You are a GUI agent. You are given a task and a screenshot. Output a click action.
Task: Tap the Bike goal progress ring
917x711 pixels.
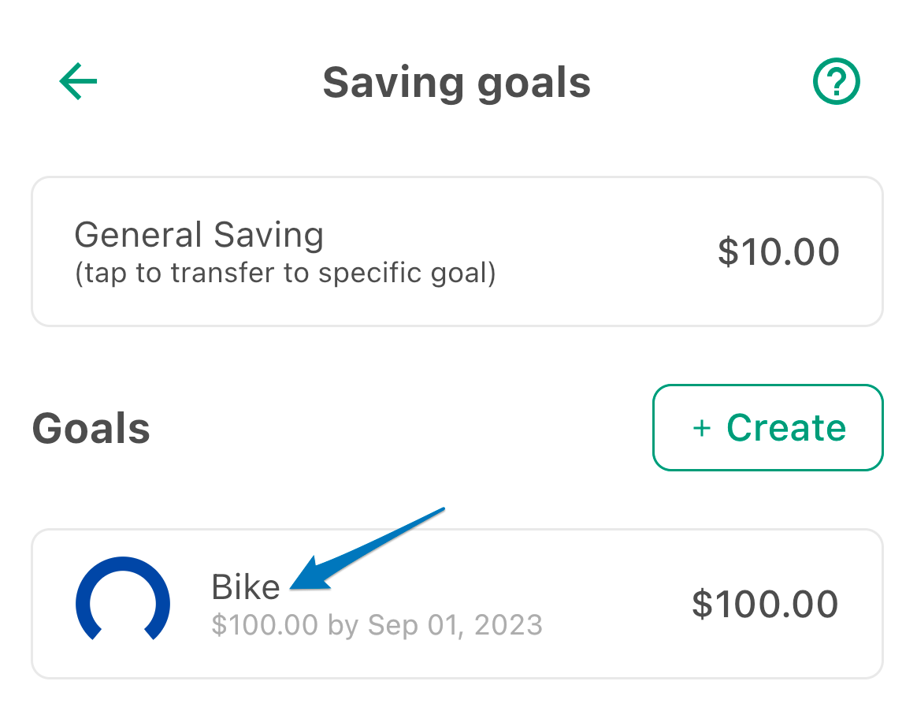123,598
